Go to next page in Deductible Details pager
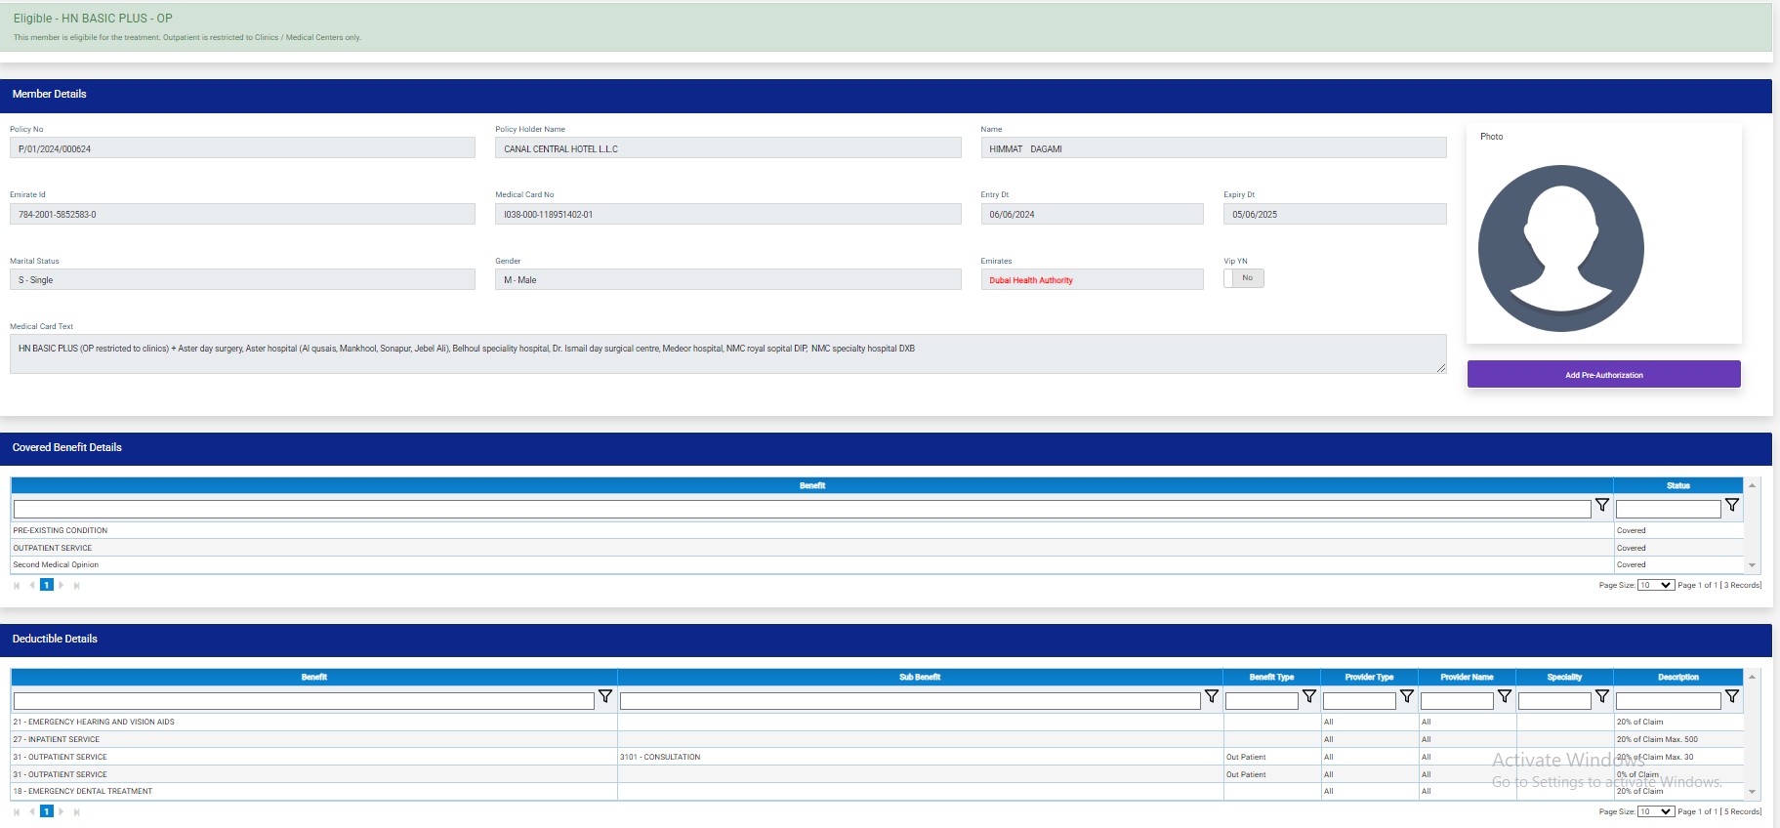Image resolution: width=1780 pixels, height=828 pixels. (62, 812)
